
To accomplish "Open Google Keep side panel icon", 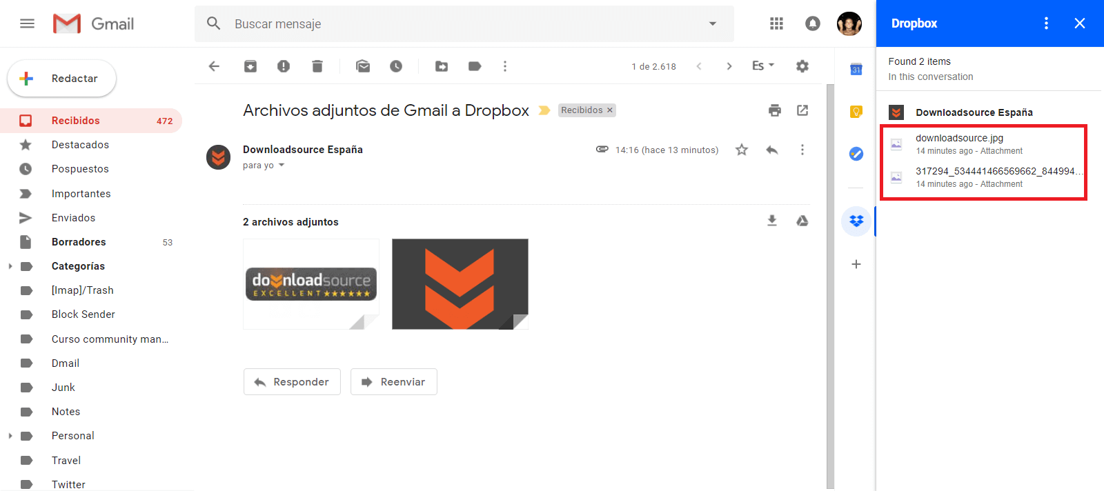I will pyautogui.click(x=856, y=112).
